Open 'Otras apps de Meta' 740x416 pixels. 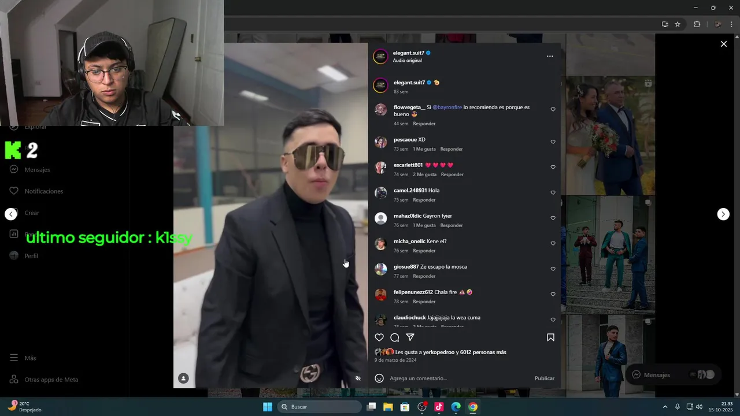44,380
